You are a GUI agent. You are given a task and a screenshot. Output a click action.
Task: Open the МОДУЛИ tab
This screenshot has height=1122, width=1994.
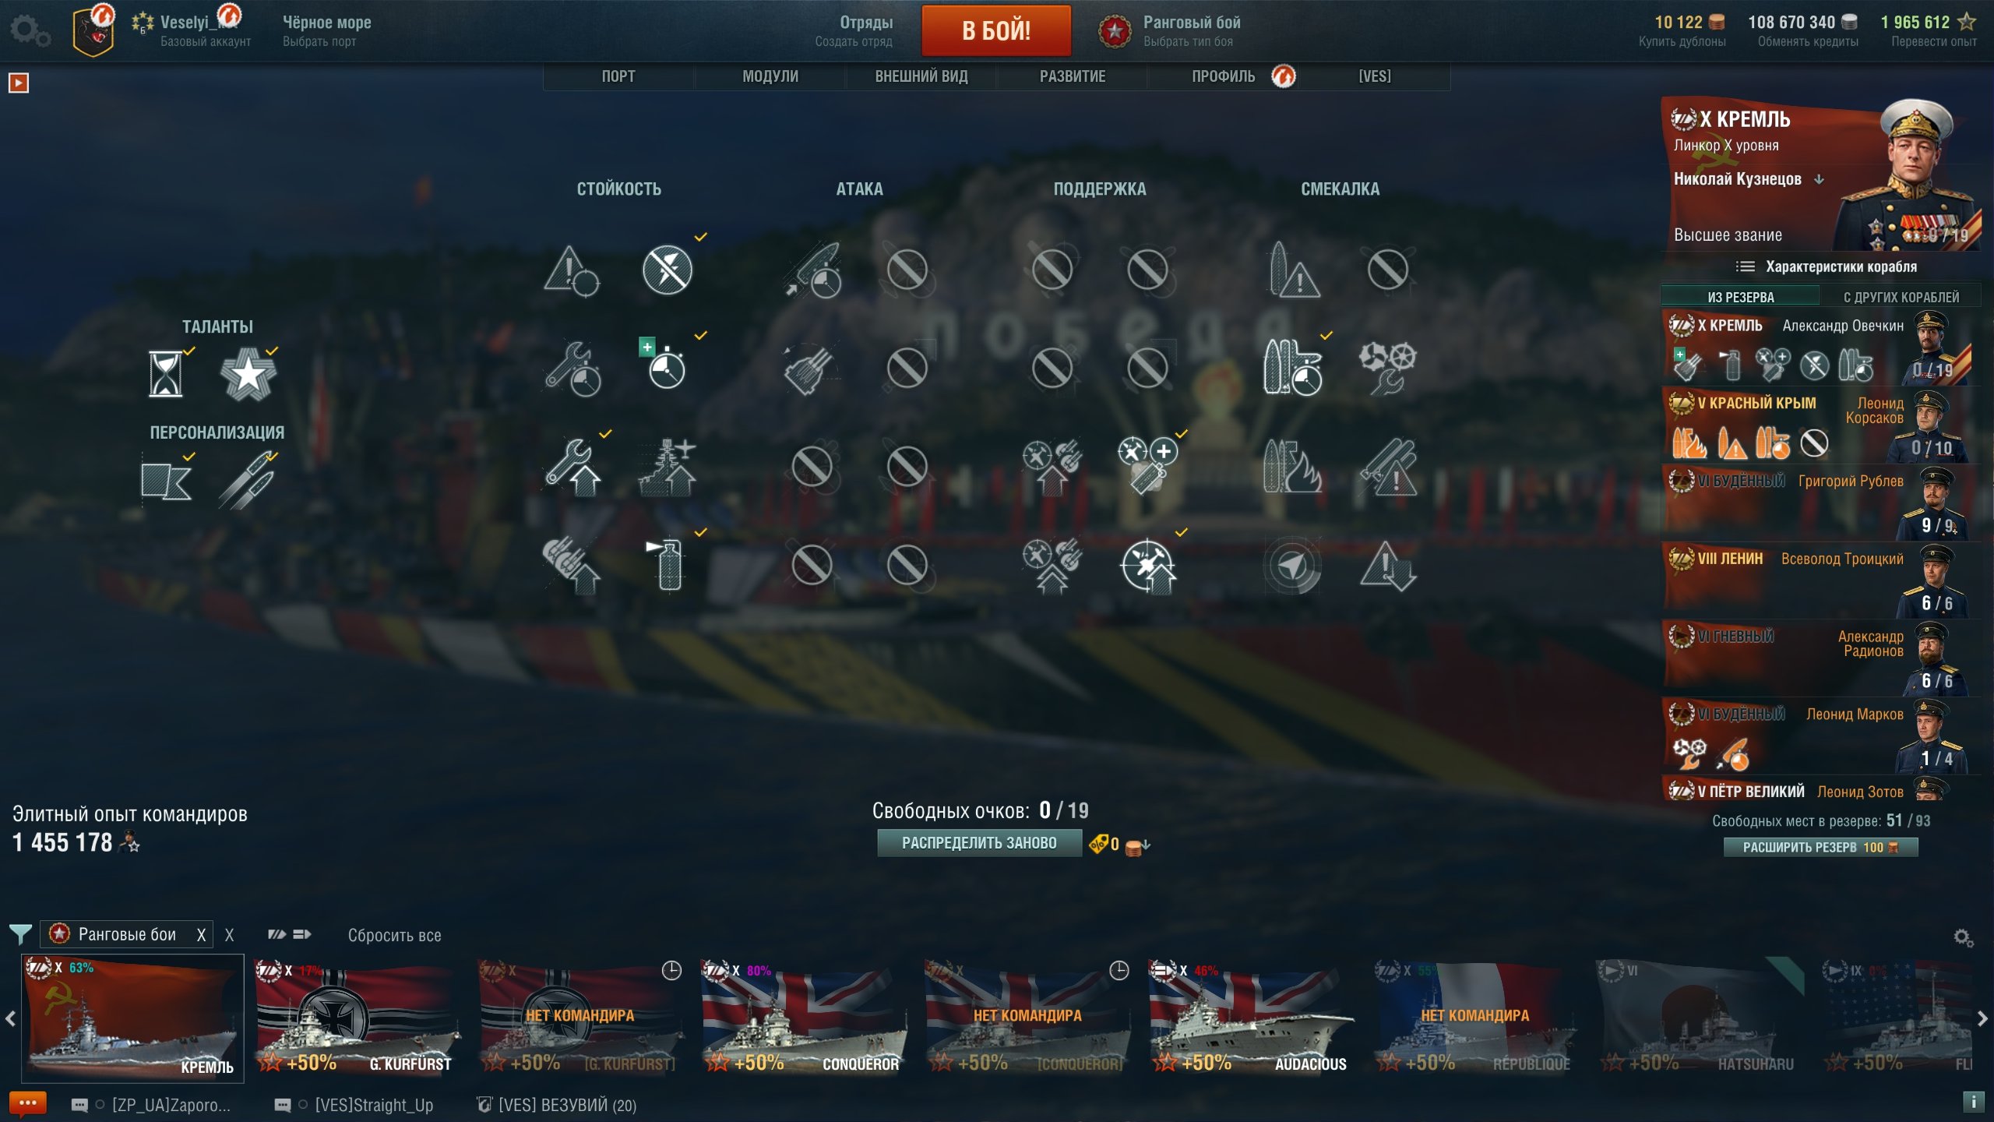click(770, 76)
